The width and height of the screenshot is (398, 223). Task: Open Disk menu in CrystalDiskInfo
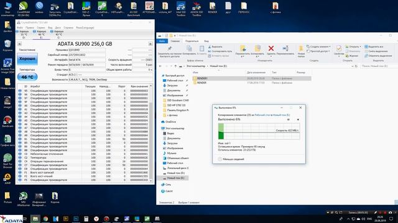click(58, 27)
